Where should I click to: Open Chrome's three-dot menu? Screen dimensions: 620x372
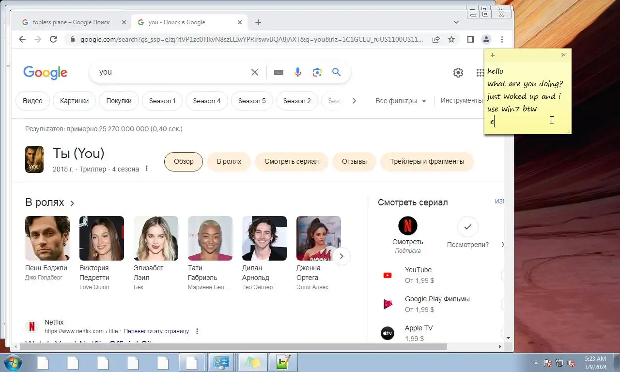tap(502, 39)
